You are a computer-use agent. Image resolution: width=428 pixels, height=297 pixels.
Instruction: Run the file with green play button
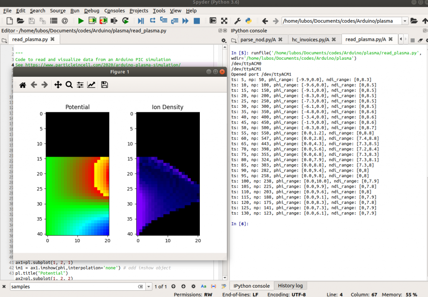81,20
